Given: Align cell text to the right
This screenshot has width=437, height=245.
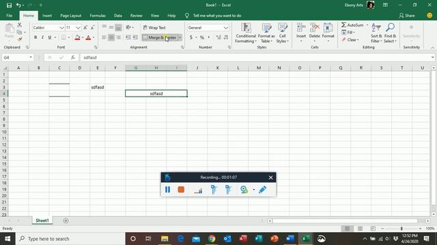Looking at the screenshot, I should (118, 37).
